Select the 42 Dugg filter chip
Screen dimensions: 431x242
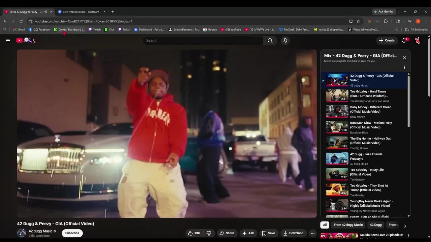pos(376,225)
